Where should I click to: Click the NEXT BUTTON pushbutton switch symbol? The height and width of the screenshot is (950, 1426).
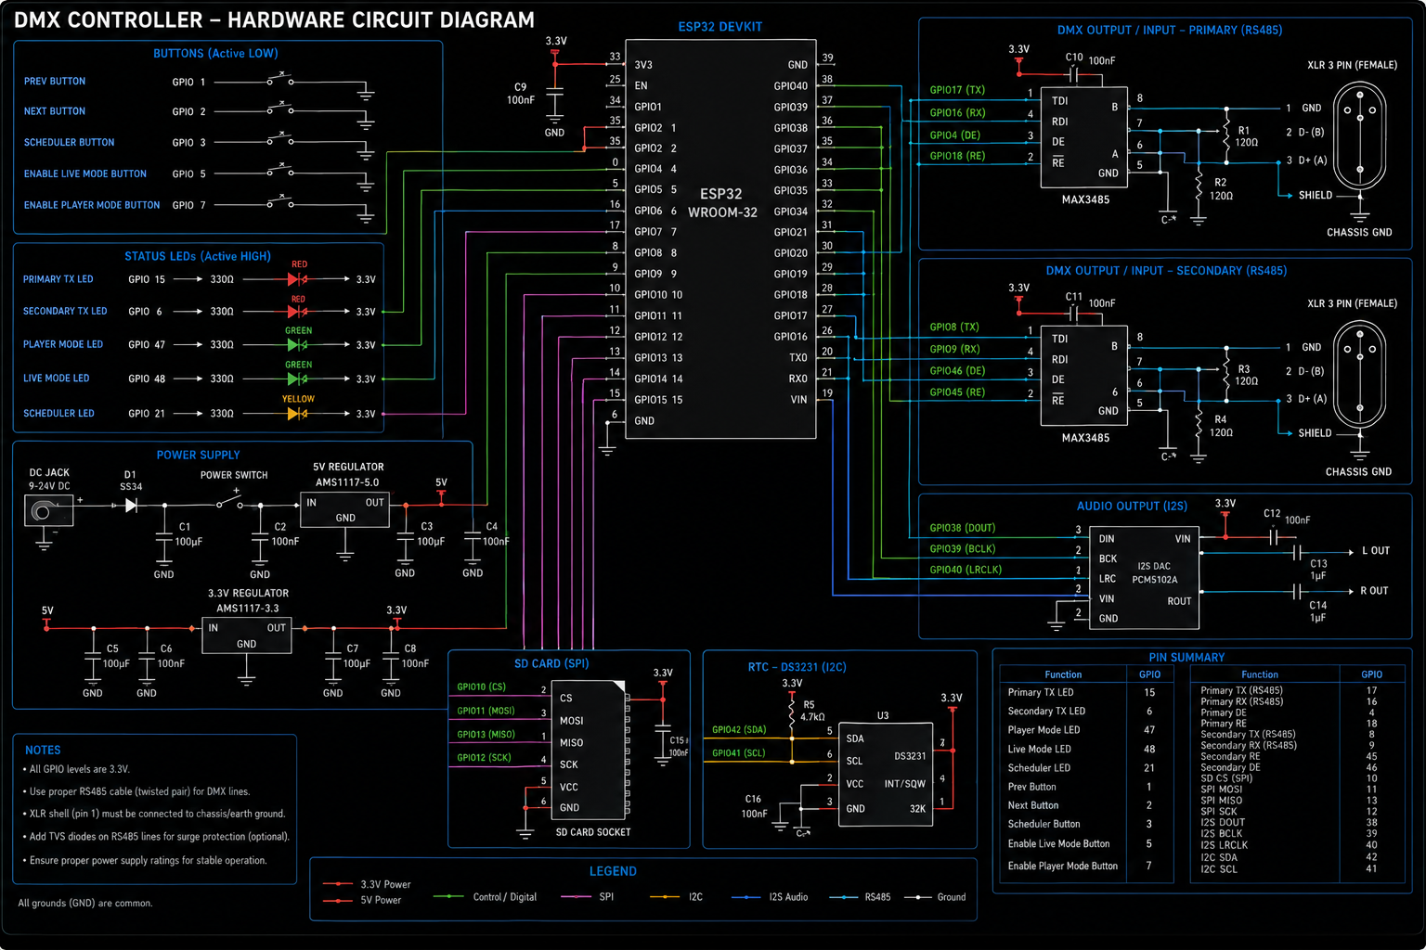[x=279, y=109]
